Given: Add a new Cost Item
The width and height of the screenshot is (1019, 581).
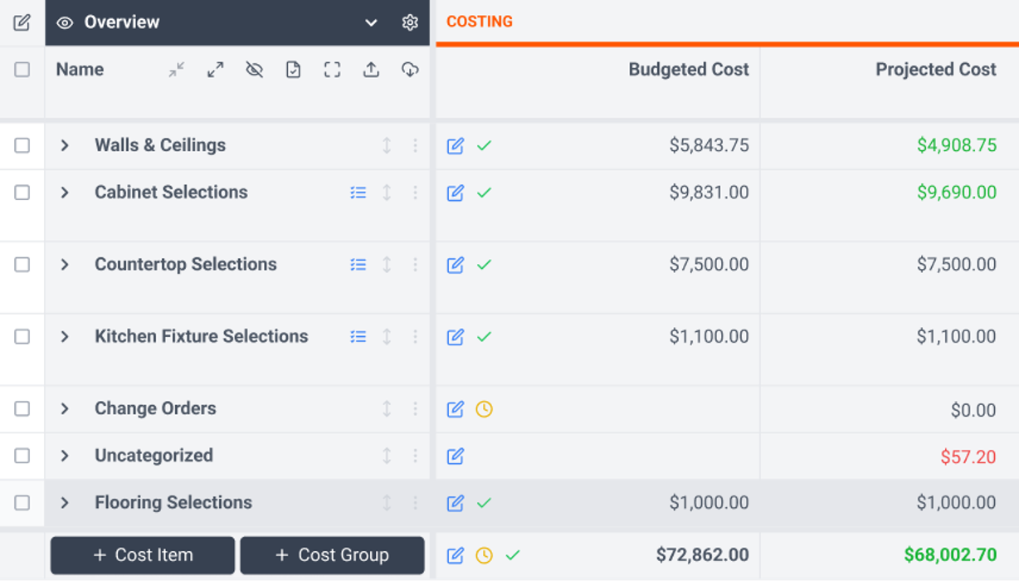Looking at the screenshot, I should point(143,555).
